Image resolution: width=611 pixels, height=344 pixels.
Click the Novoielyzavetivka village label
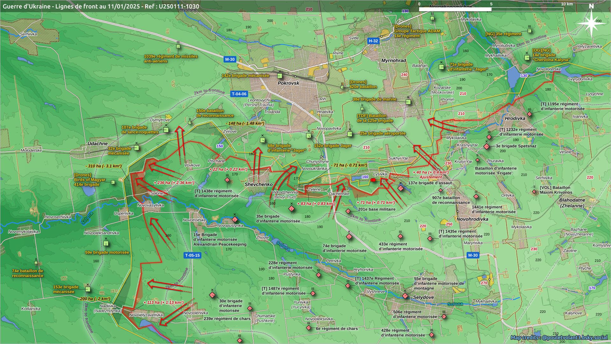(146, 315)
